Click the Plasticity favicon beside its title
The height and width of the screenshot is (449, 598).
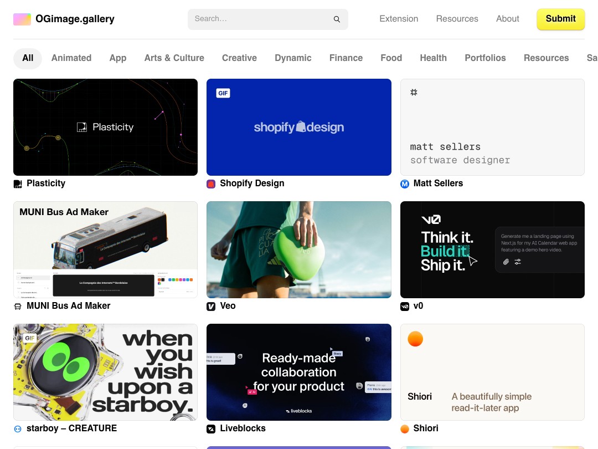pos(18,184)
